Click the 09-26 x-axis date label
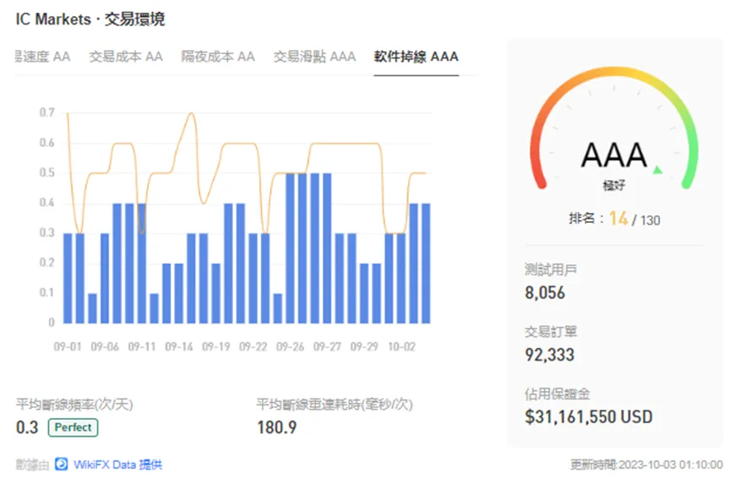 click(x=290, y=347)
